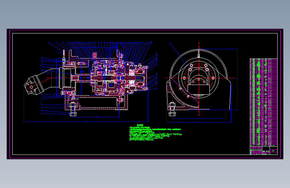The width and height of the screenshot is (290, 188).
Task: Click the title block below parts list
Action: [x=264, y=150]
